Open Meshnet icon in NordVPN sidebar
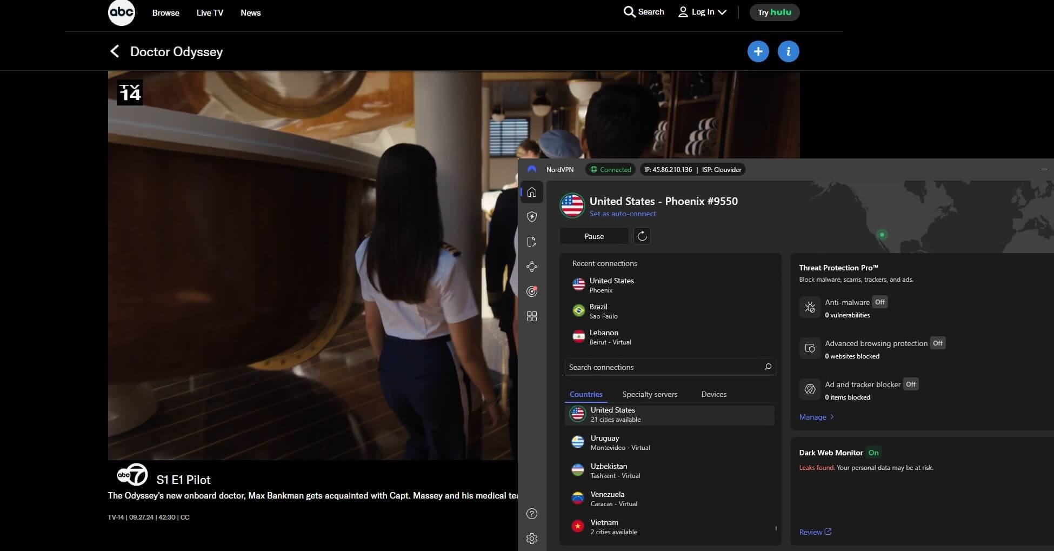Screen dimensions: 1054x551 click(x=532, y=267)
